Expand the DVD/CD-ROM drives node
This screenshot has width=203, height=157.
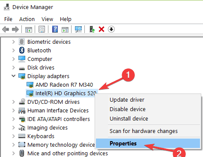click(x=14, y=102)
